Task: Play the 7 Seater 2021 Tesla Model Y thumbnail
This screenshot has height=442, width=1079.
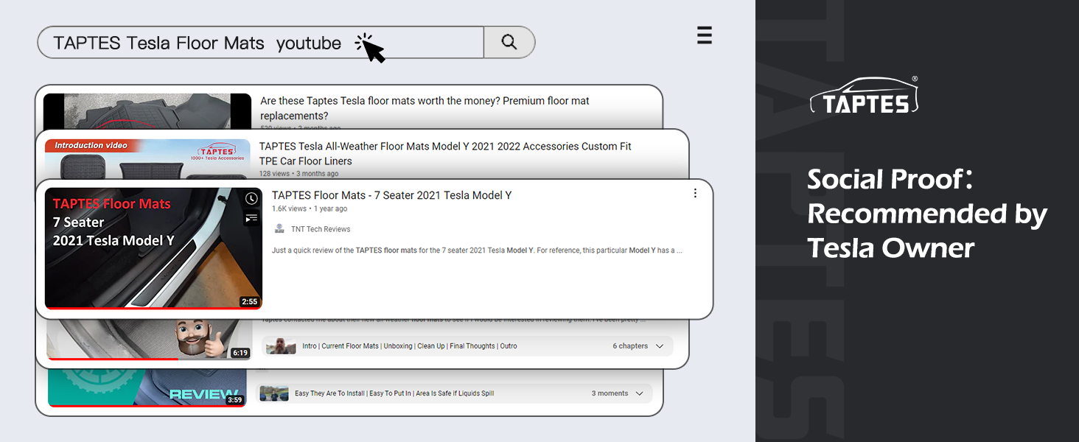Action: pyautogui.click(x=153, y=248)
